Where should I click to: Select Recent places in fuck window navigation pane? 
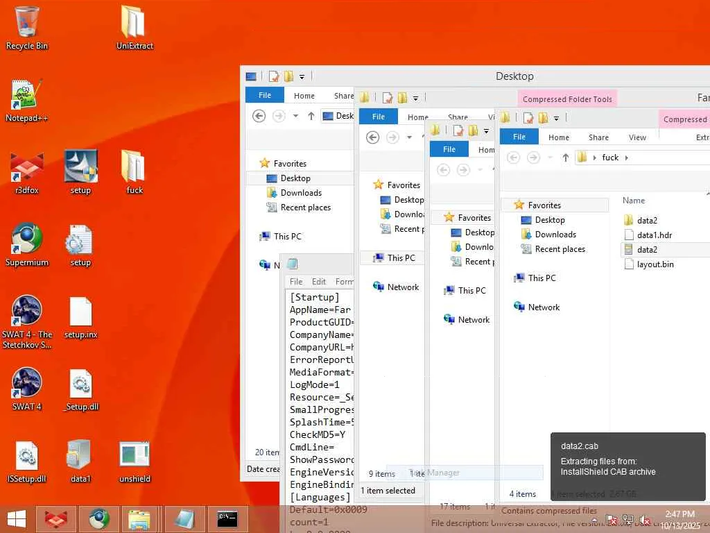[x=560, y=249]
